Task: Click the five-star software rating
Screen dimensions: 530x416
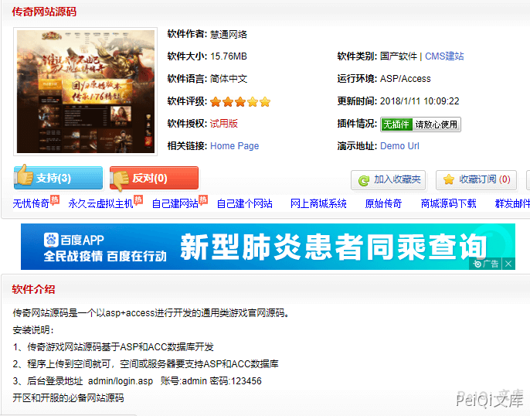Action: [240, 101]
